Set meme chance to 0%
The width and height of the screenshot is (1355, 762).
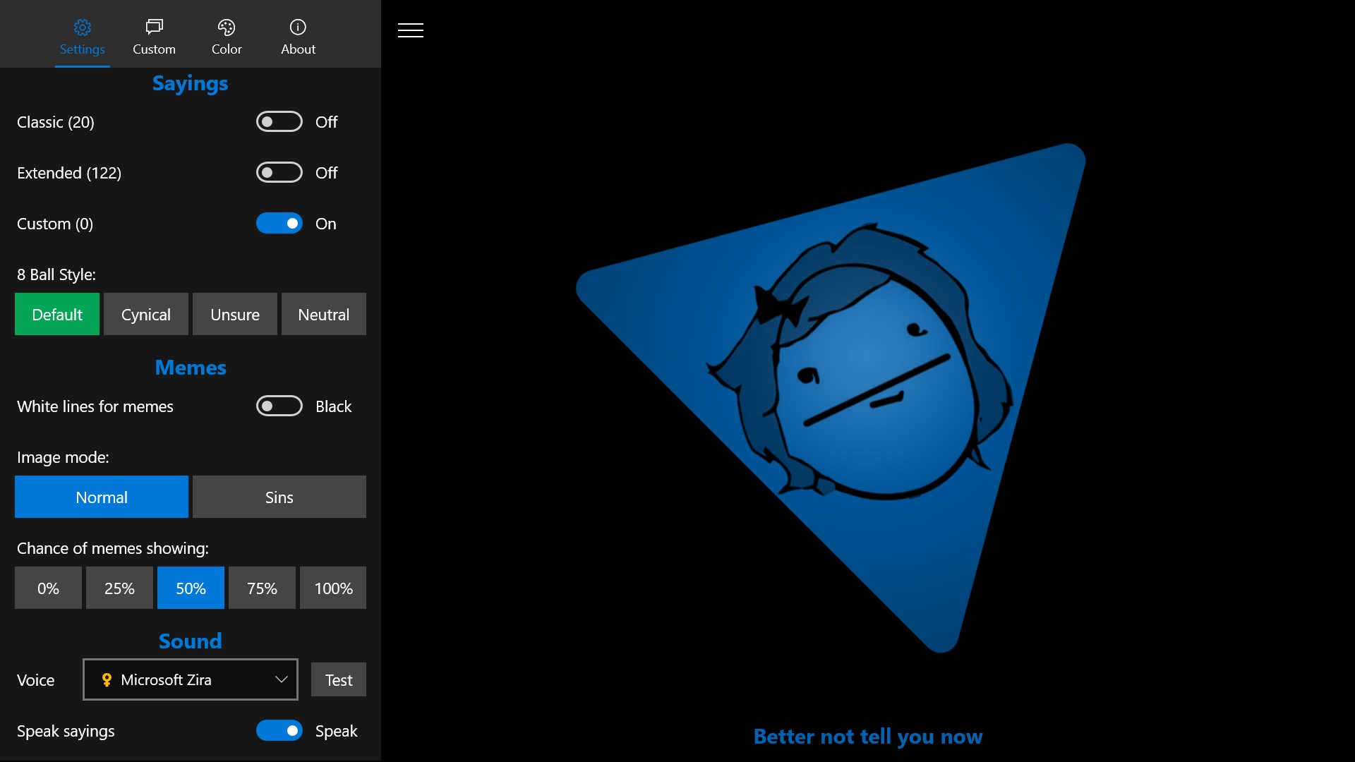pyautogui.click(x=48, y=588)
